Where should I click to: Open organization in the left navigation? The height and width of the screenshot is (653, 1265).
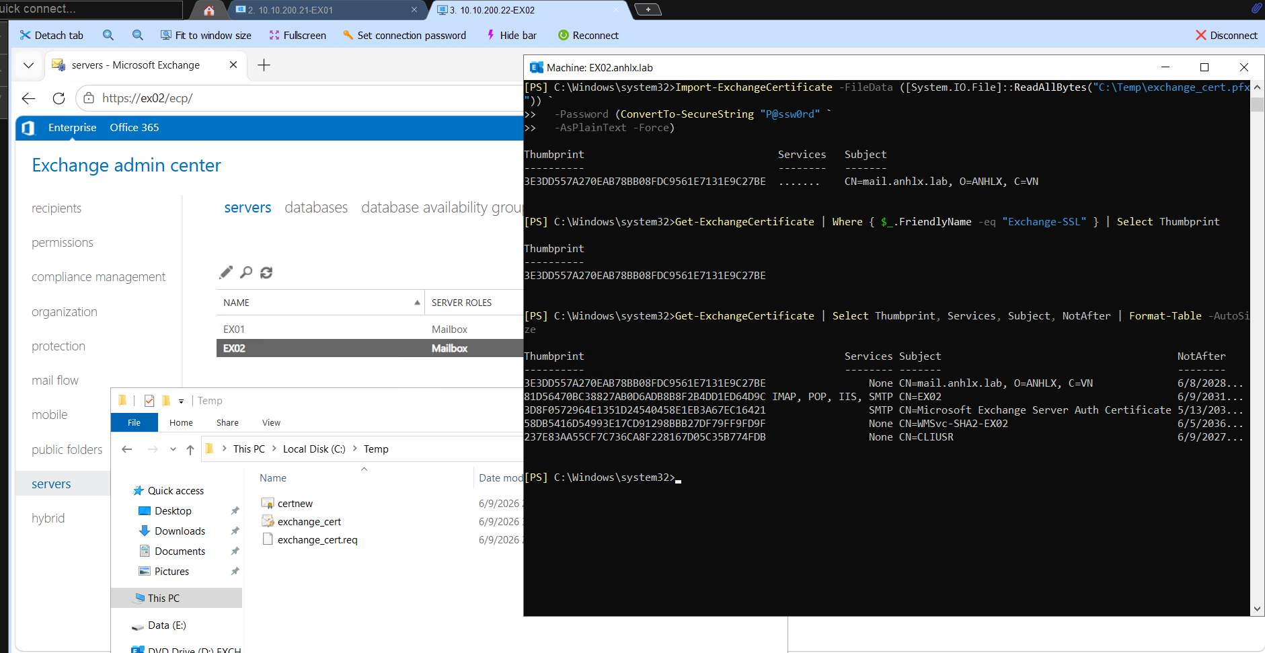[65, 312]
